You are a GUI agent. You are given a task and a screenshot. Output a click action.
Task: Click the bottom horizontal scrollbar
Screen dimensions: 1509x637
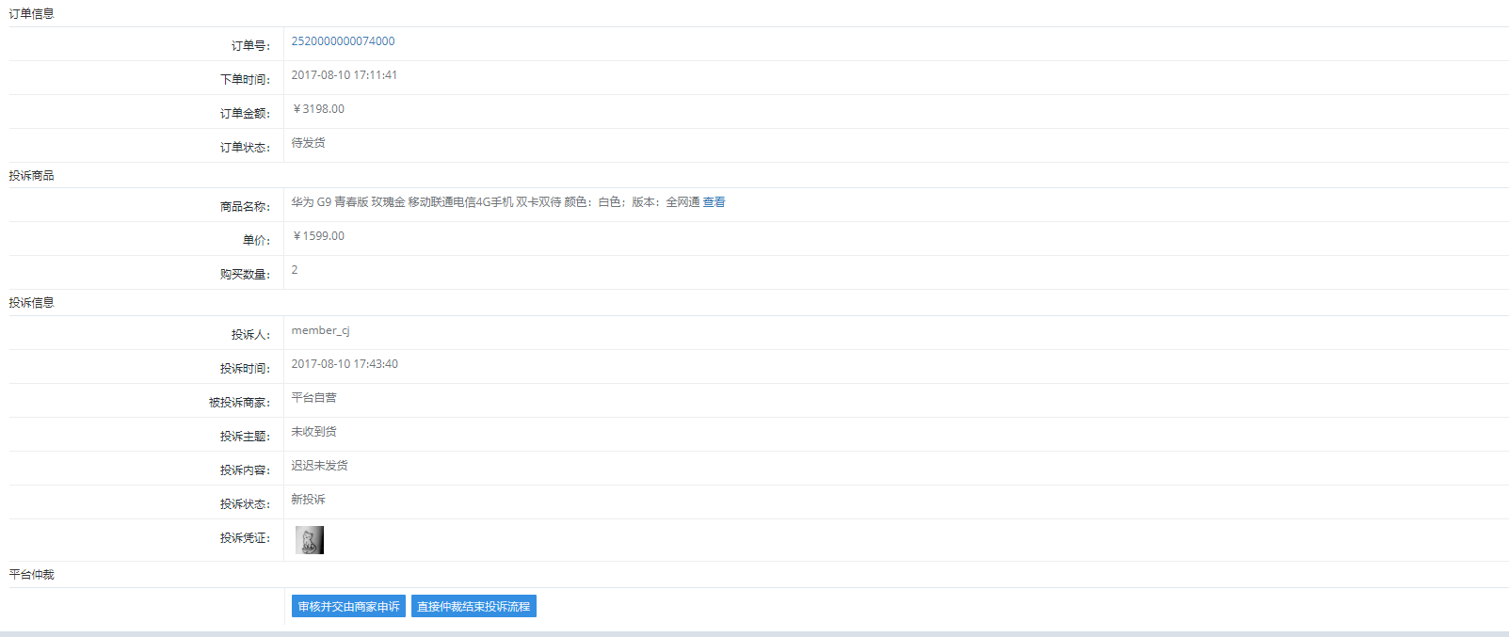click(754, 634)
